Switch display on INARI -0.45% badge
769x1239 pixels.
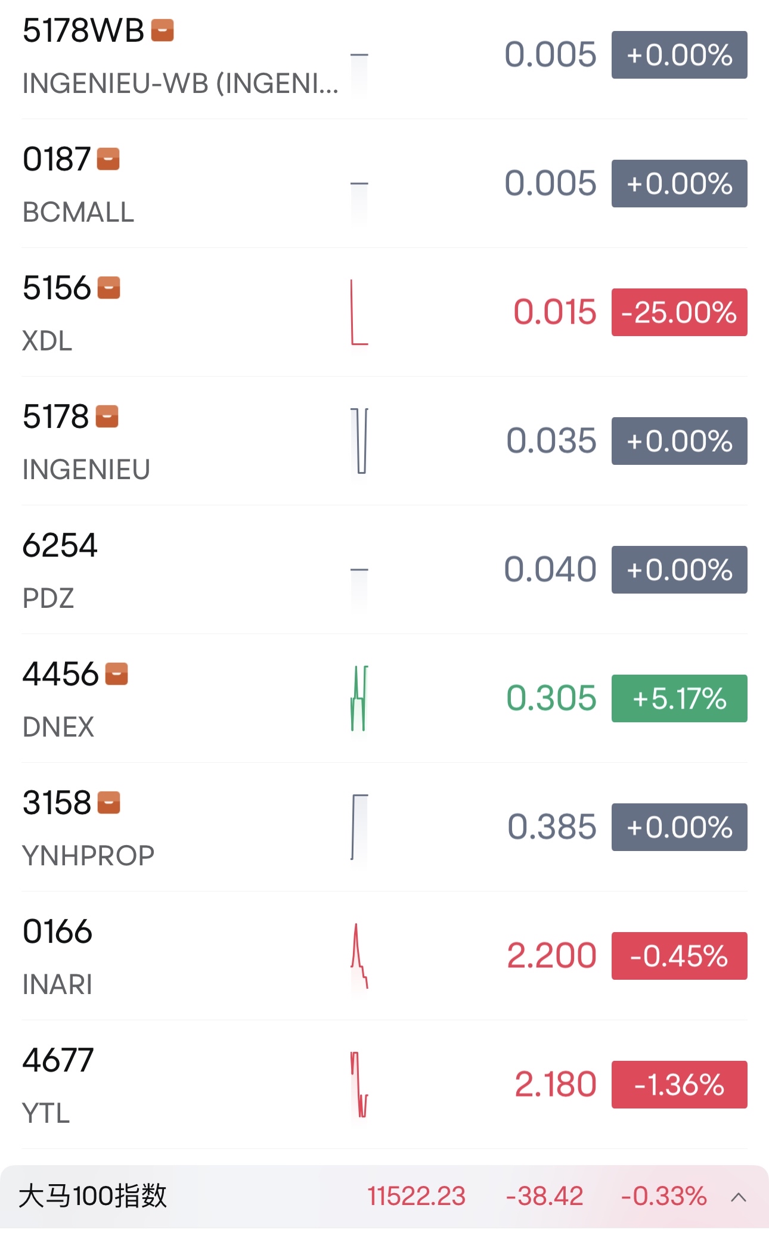[679, 956]
